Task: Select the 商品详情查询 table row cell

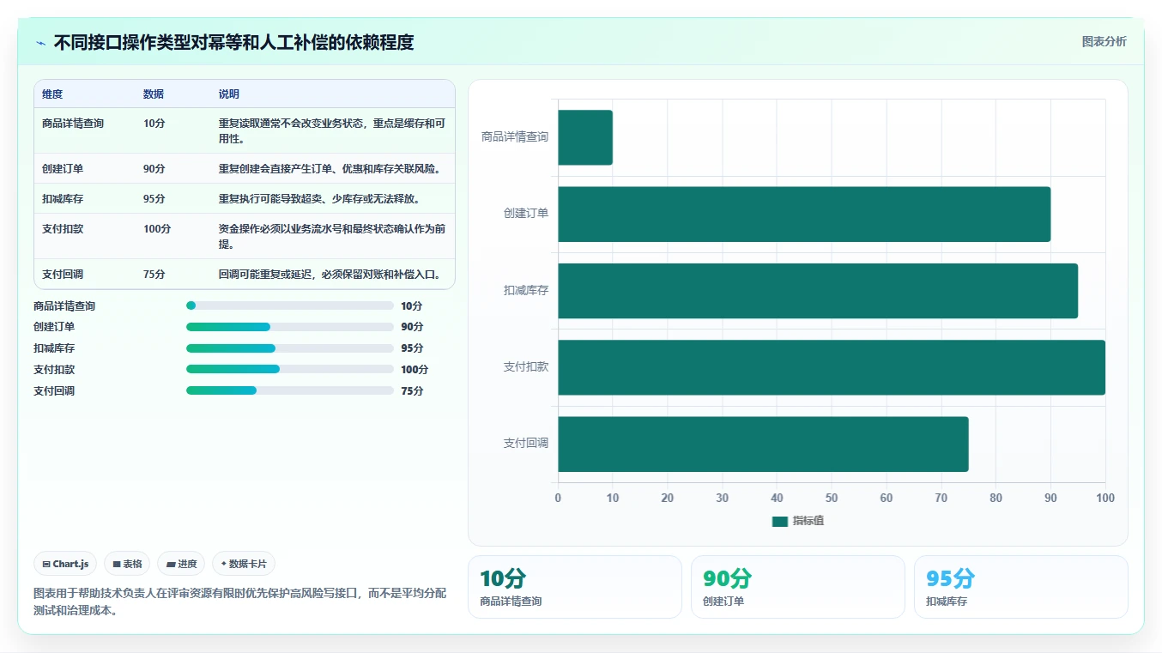Action: [73, 124]
